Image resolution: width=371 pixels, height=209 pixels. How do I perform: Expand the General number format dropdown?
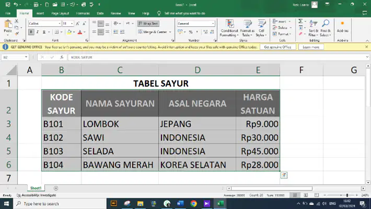pyautogui.click(x=213, y=24)
